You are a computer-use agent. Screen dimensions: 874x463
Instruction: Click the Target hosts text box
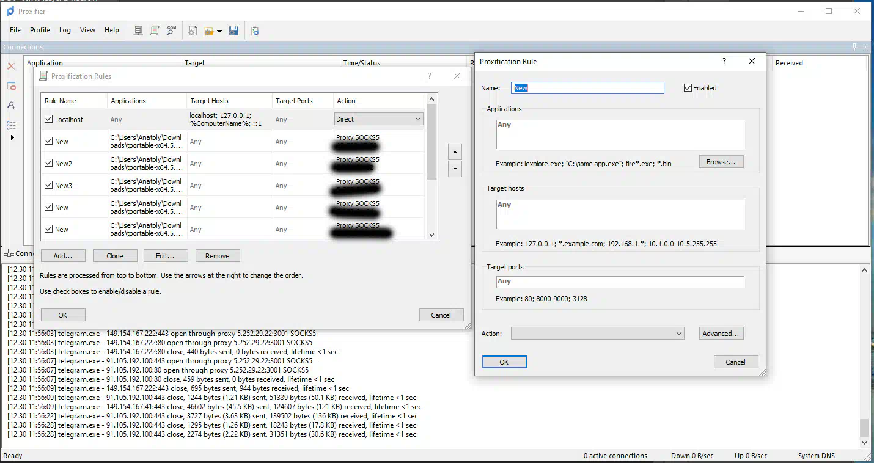(620, 215)
